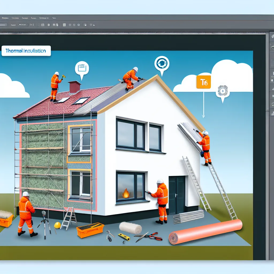Click the Thermal Insulation label on canvas
The height and width of the screenshot is (274, 274).
pyautogui.click(x=26, y=51)
